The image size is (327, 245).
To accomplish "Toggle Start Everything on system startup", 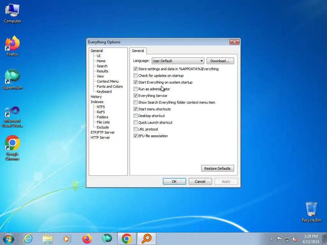I will tap(135, 82).
